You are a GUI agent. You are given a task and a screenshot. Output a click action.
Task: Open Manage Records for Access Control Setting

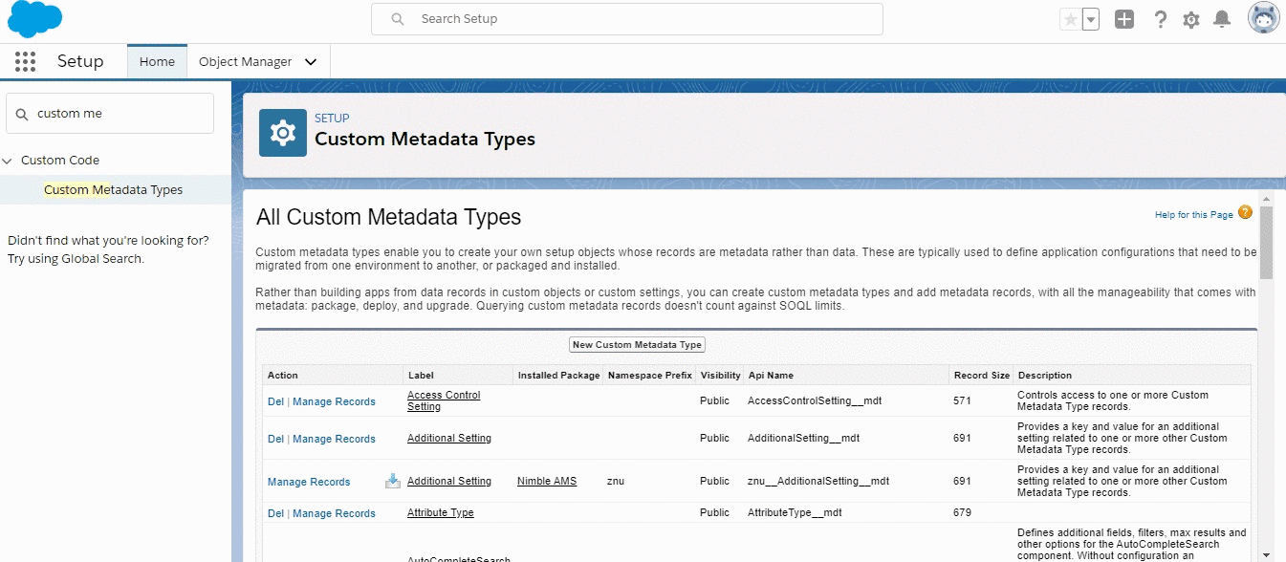coord(334,401)
